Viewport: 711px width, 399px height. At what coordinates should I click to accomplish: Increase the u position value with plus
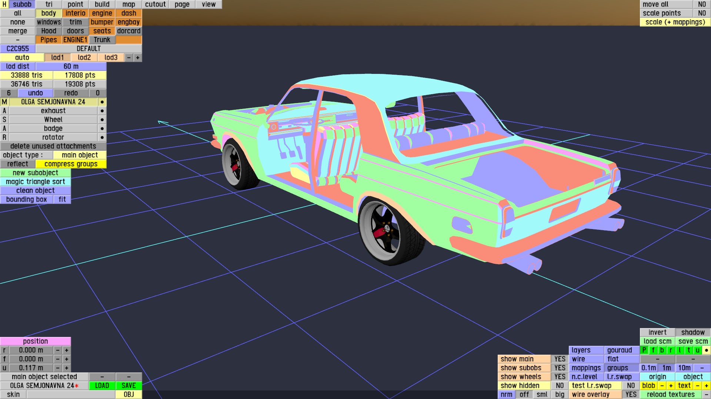(x=67, y=368)
